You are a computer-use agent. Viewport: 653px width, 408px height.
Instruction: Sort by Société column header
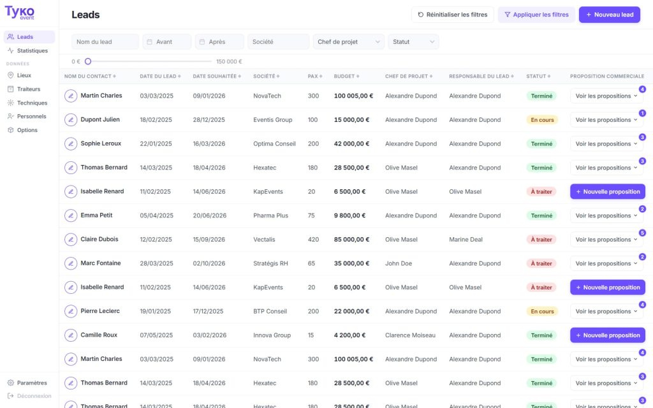tap(267, 76)
